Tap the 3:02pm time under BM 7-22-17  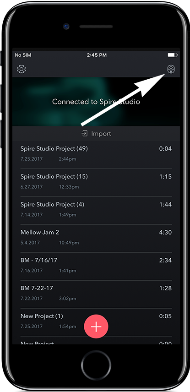67,299
